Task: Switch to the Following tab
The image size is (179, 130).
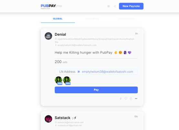Action: [92, 19]
